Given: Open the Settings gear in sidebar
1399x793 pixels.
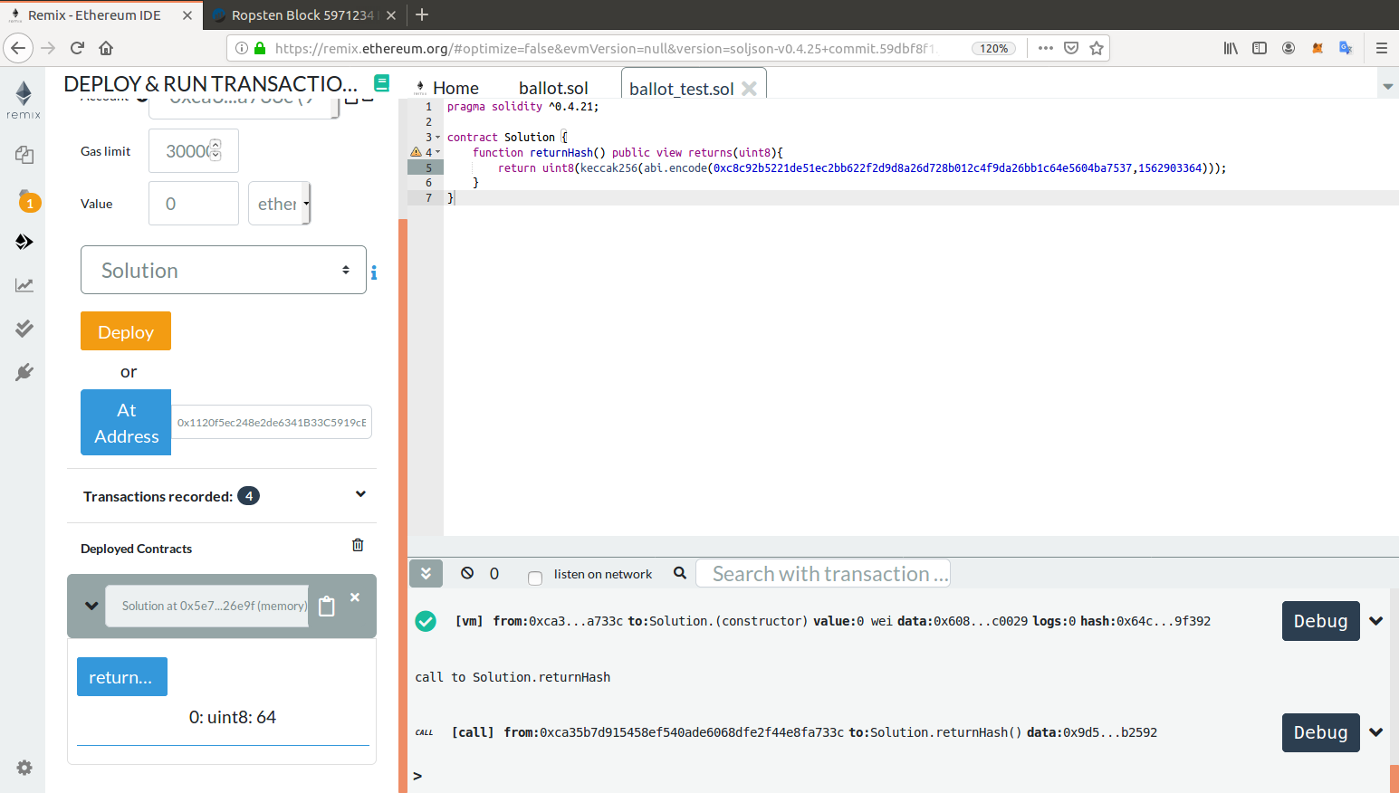Looking at the screenshot, I should [24, 768].
